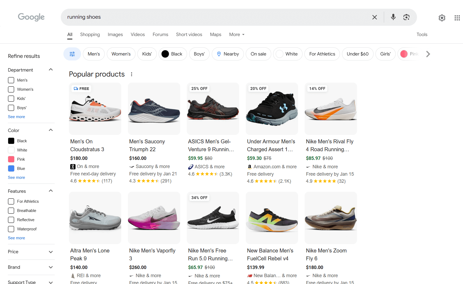Open the Google apps grid
This screenshot has height=284, width=463.
tap(457, 18)
